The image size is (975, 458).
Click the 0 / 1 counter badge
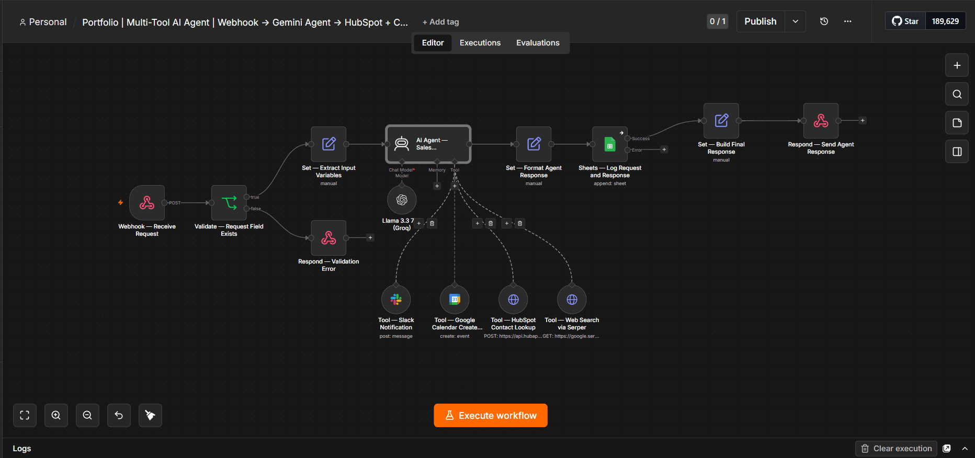click(718, 21)
